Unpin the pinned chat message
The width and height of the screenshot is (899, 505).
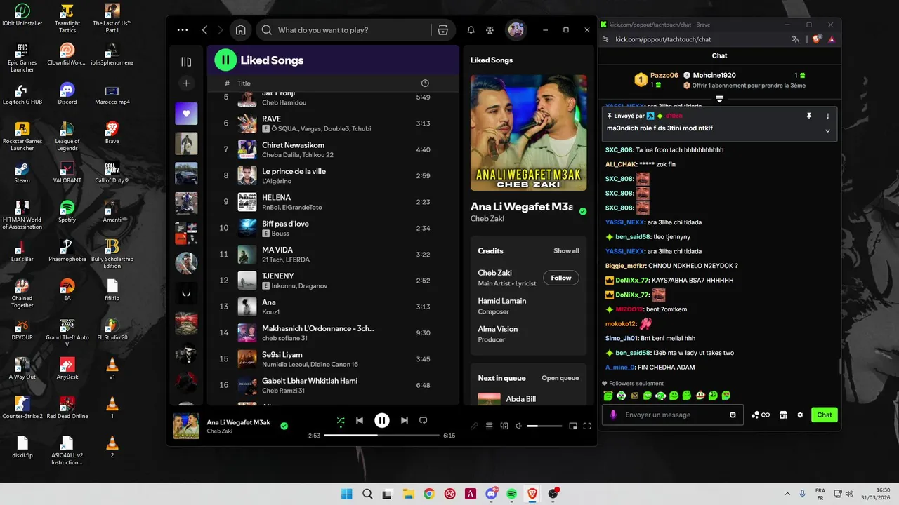coord(809,116)
